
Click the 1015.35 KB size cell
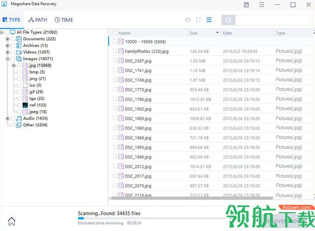(200, 99)
